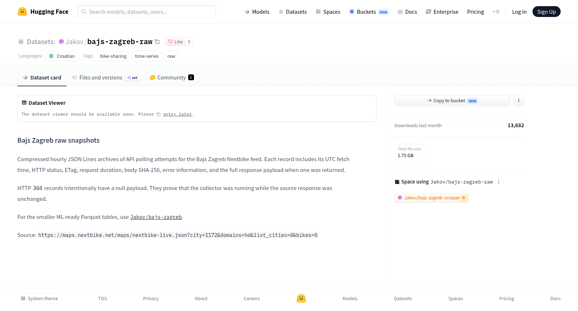578x311 pixels.
Task: Click the footer Privacy link
Action: 151,298
